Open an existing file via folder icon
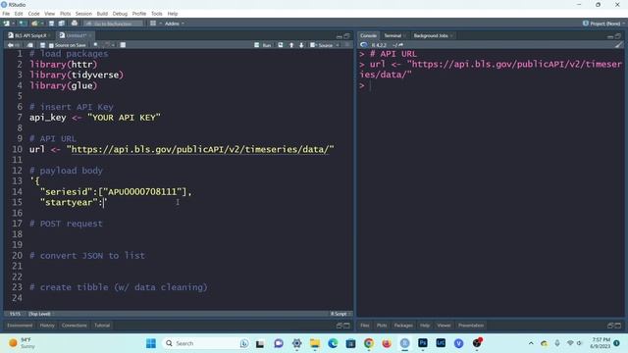The width and height of the screenshot is (628, 353). [34, 24]
